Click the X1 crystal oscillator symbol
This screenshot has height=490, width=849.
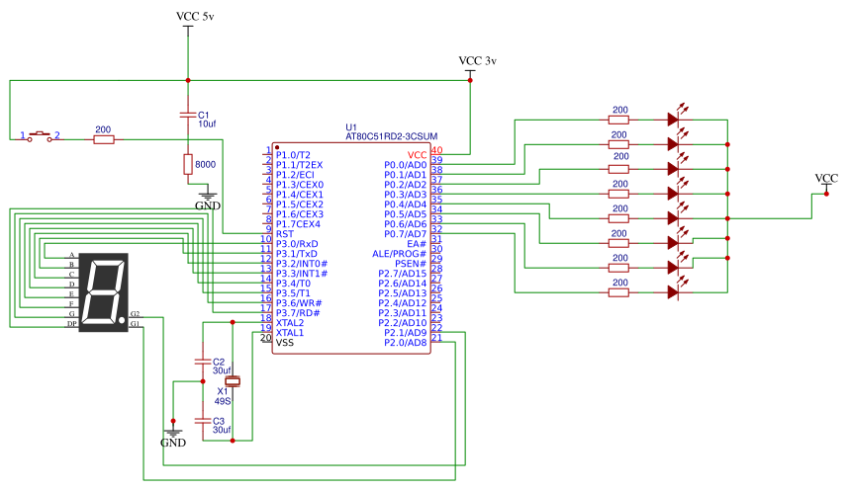click(x=233, y=381)
